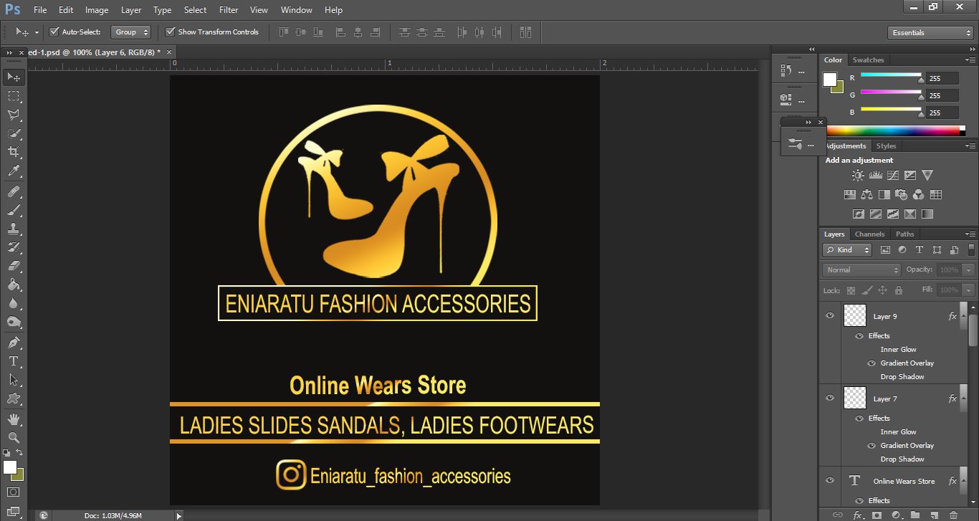979x521 pixels.
Task: Open the Image menu
Action: click(x=97, y=10)
